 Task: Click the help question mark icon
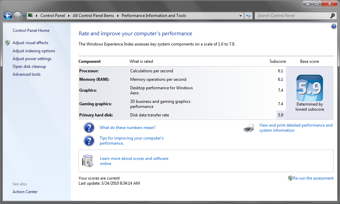(x=334, y=26)
